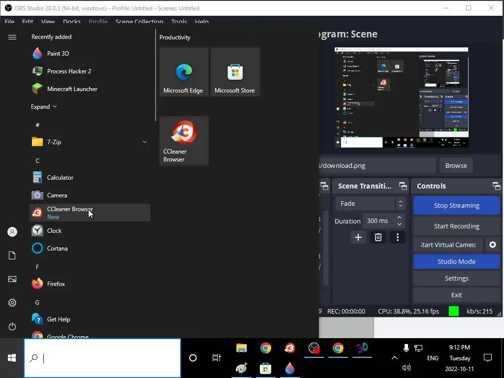Image resolution: width=504 pixels, height=378 pixels.
Task: Open Settings gear in Start sidebar
Action: point(12,303)
